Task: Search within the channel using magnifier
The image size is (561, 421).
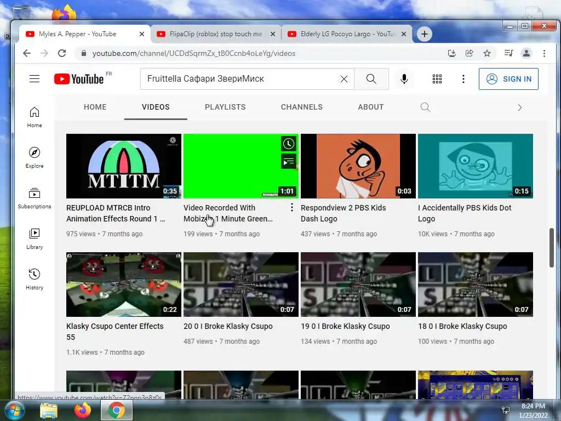Action: tap(425, 107)
